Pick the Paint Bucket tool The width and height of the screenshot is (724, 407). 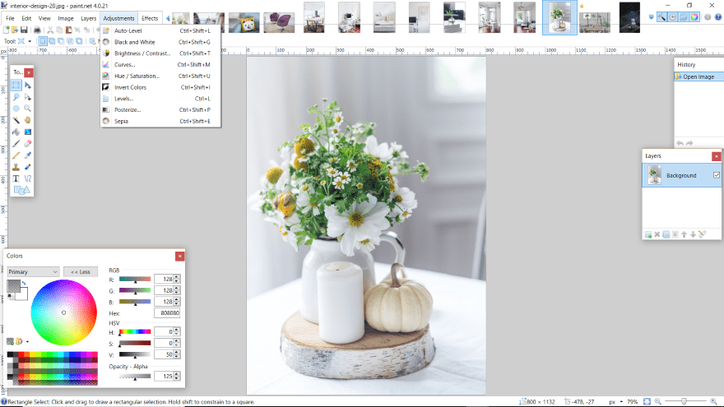(x=16, y=132)
